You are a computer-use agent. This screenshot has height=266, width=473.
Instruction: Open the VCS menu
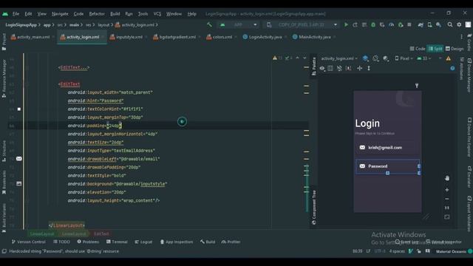[157, 14]
